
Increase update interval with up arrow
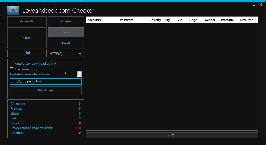[79, 72]
